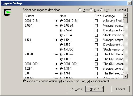Go back with the <-- Back button

[x=77, y=89]
